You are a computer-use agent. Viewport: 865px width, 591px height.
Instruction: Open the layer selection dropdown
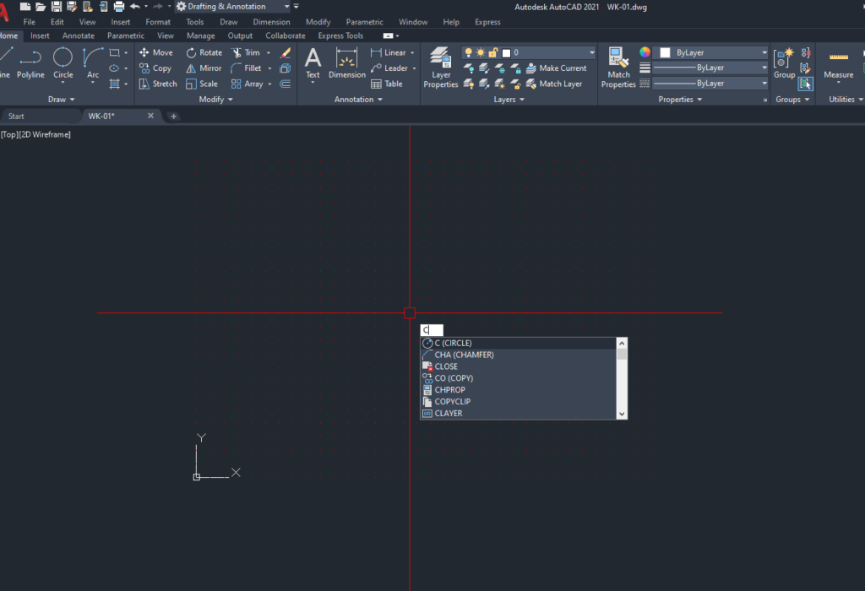tap(592, 52)
